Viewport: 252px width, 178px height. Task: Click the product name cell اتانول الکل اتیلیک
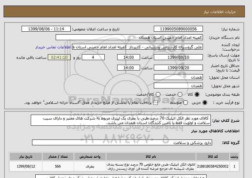[151, 166]
